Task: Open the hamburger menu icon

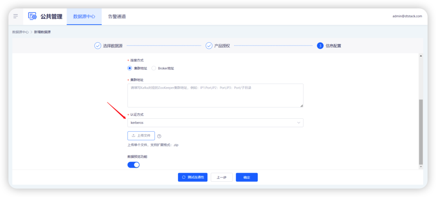Action: pyautogui.click(x=16, y=17)
